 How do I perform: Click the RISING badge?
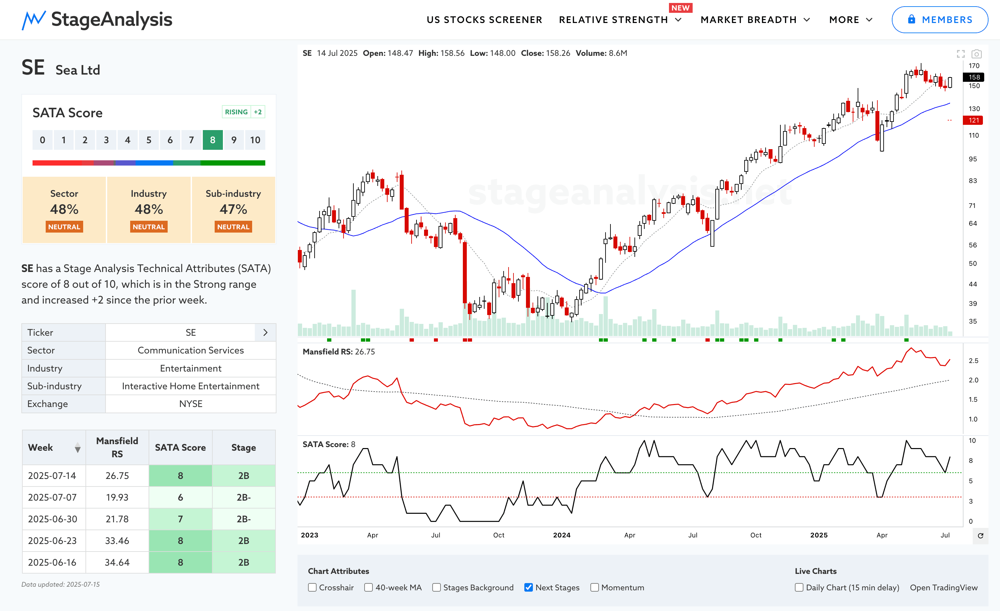point(236,112)
